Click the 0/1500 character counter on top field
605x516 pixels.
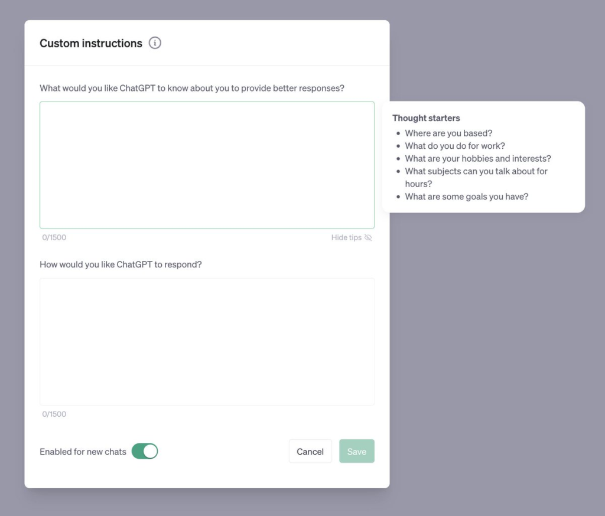coord(54,237)
